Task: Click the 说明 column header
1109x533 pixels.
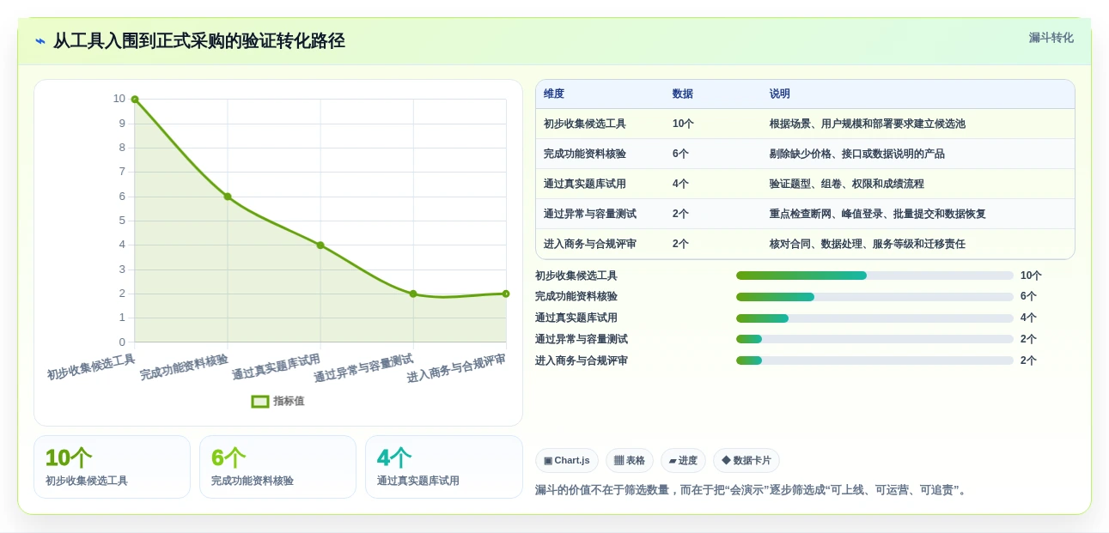Action: pos(780,94)
